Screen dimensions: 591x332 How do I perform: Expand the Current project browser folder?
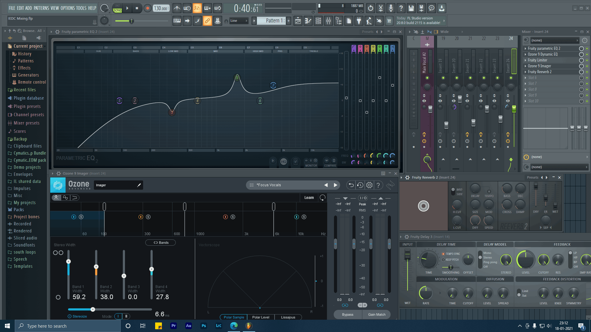pos(28,46)
